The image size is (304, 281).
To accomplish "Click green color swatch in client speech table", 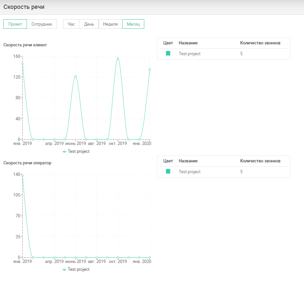I will click(x=168, y=53).
